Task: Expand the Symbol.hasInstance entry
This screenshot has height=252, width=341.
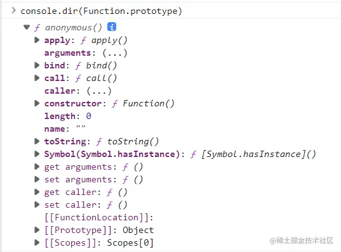Action: [x=37, y=154]
